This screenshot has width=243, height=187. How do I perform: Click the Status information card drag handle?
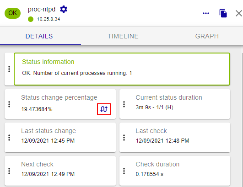pyautogui.click(x=9, y=69)
